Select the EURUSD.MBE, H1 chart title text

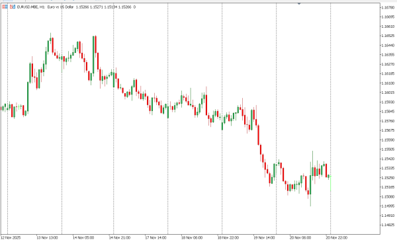click(31, 7)
